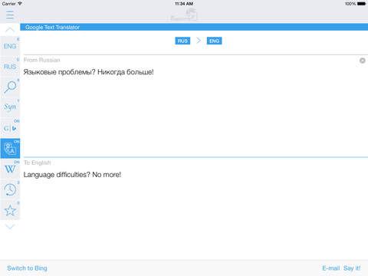368x276 pixels.
Task: Tap Say it! to hear translation
Action: (352, 268)
